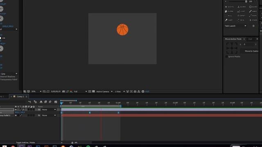Toggle the Fast Previews icon in the viewer bar
This screenshot has width=262, height=147.
click(x=131, y=91)
